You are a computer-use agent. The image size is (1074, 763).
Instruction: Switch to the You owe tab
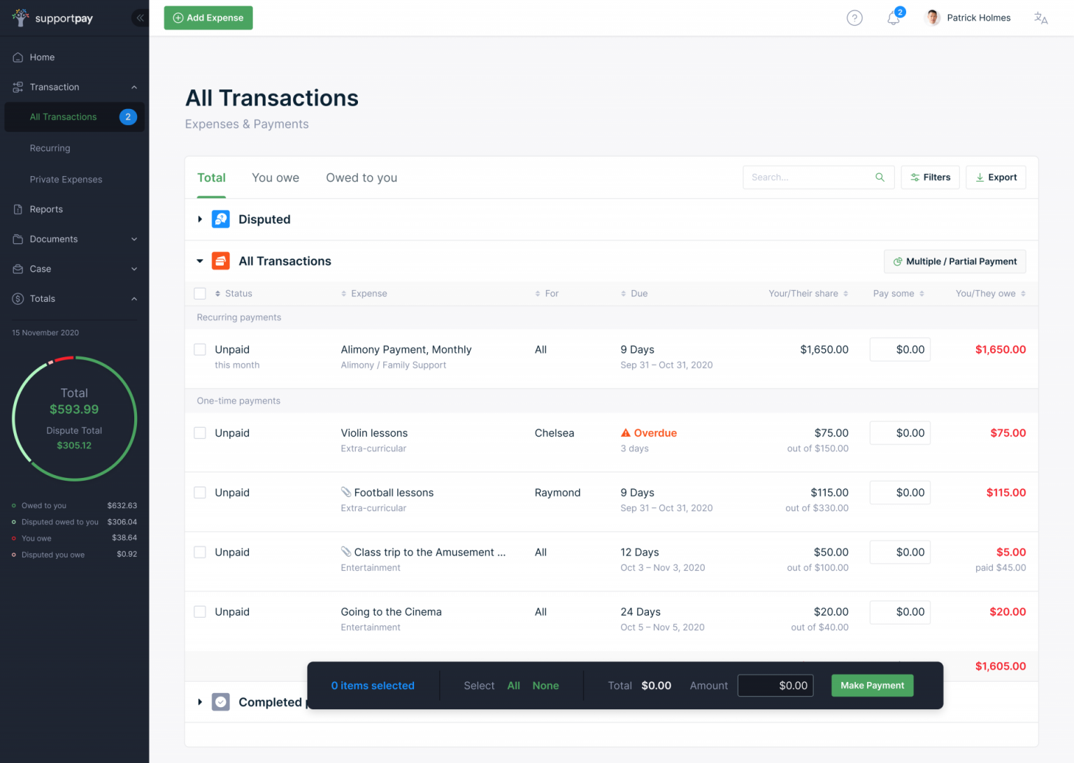click(275, 177)
